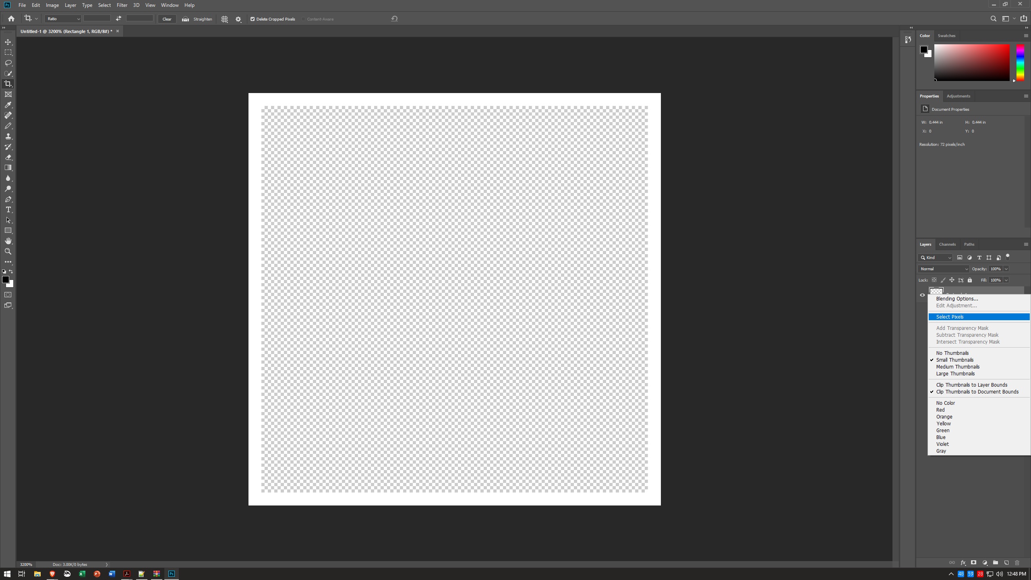Select the Hand tool
Screen dimensions: 1031x580
coord(8,241)
